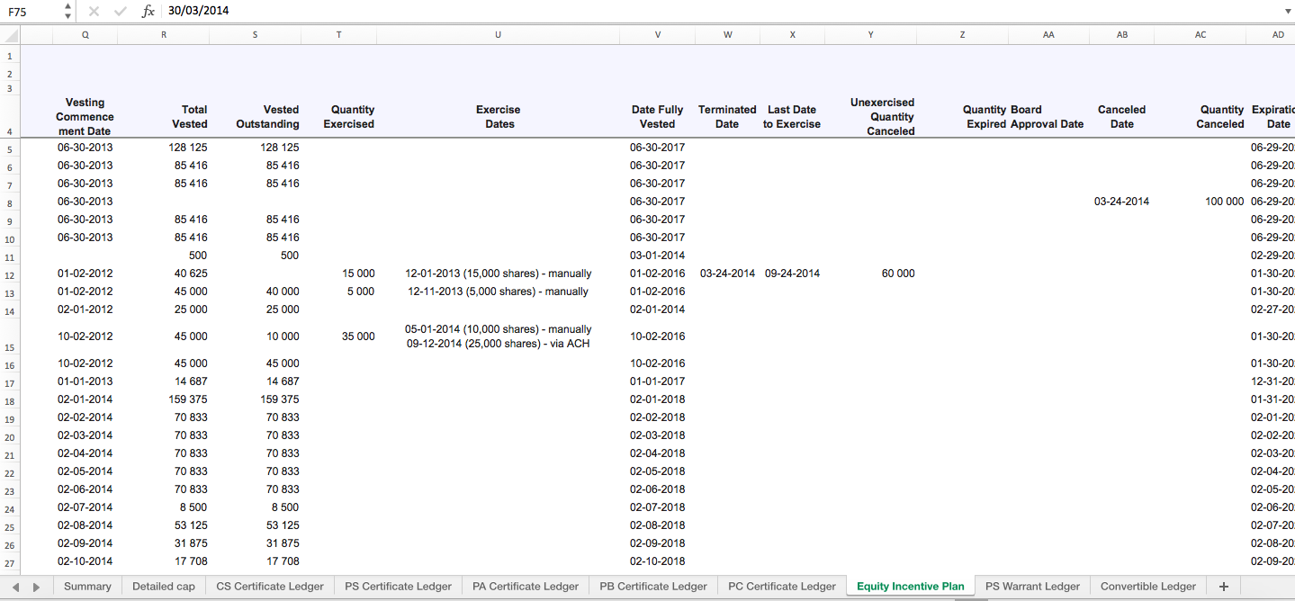The width and height of the screenshot is (1295, 601).
Task: Click last exercise date 09-24-2014
Action: pos(792,274)
